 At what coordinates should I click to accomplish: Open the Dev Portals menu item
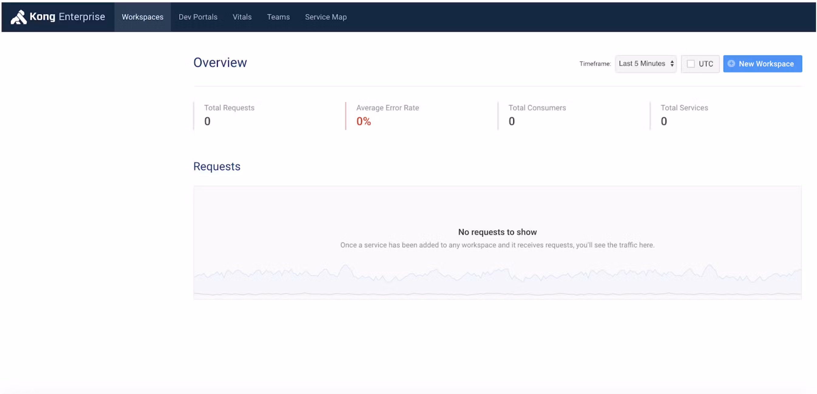(x=198, y=17)
